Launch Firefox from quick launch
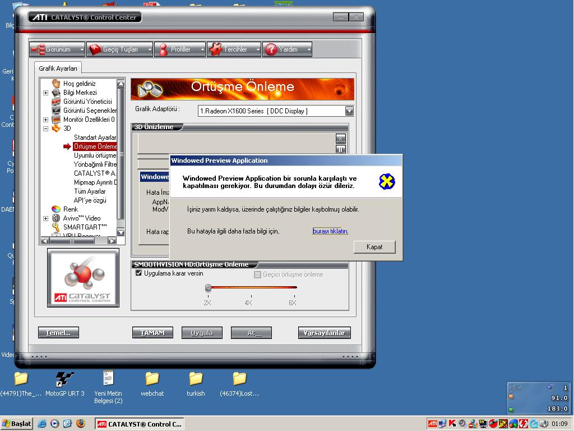This screenshot has height=431, width=574. click(81, 424)
